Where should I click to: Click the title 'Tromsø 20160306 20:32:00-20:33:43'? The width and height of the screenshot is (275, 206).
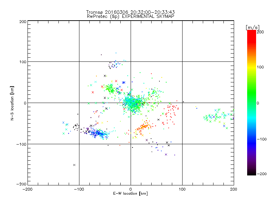pyautogui.click(x=130, y=12)
